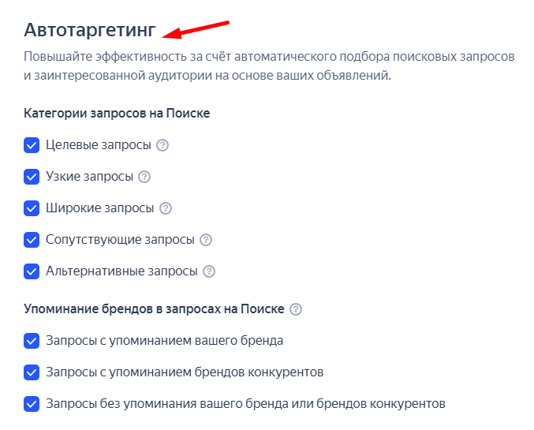Disable the Узкие запросы checkbox

pyautogui.click(x=32, y=177)
